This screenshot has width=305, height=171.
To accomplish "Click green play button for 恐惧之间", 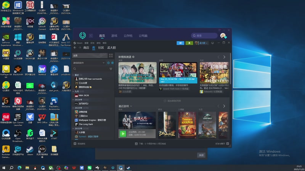I will click(123, 134).
